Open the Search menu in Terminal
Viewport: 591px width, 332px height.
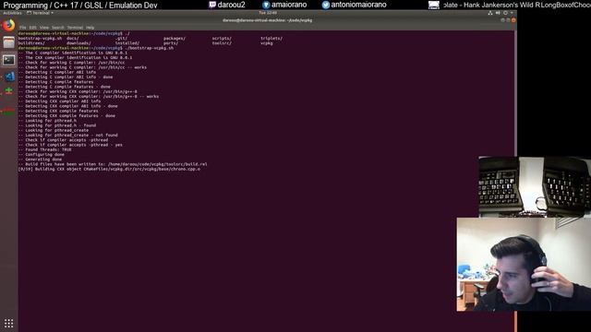click(57, 28)
